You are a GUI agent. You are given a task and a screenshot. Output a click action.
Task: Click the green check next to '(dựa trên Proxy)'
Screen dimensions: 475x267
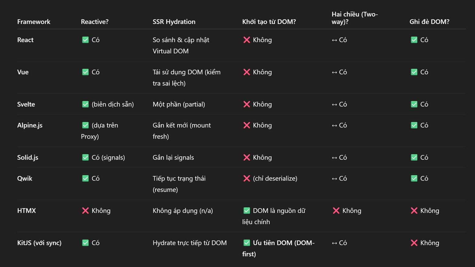click(x=85, y=125)
